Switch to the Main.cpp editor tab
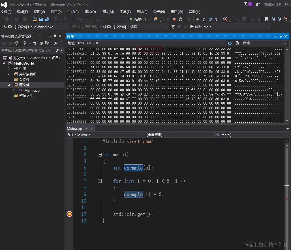291x250 pixels. point(74,128)
